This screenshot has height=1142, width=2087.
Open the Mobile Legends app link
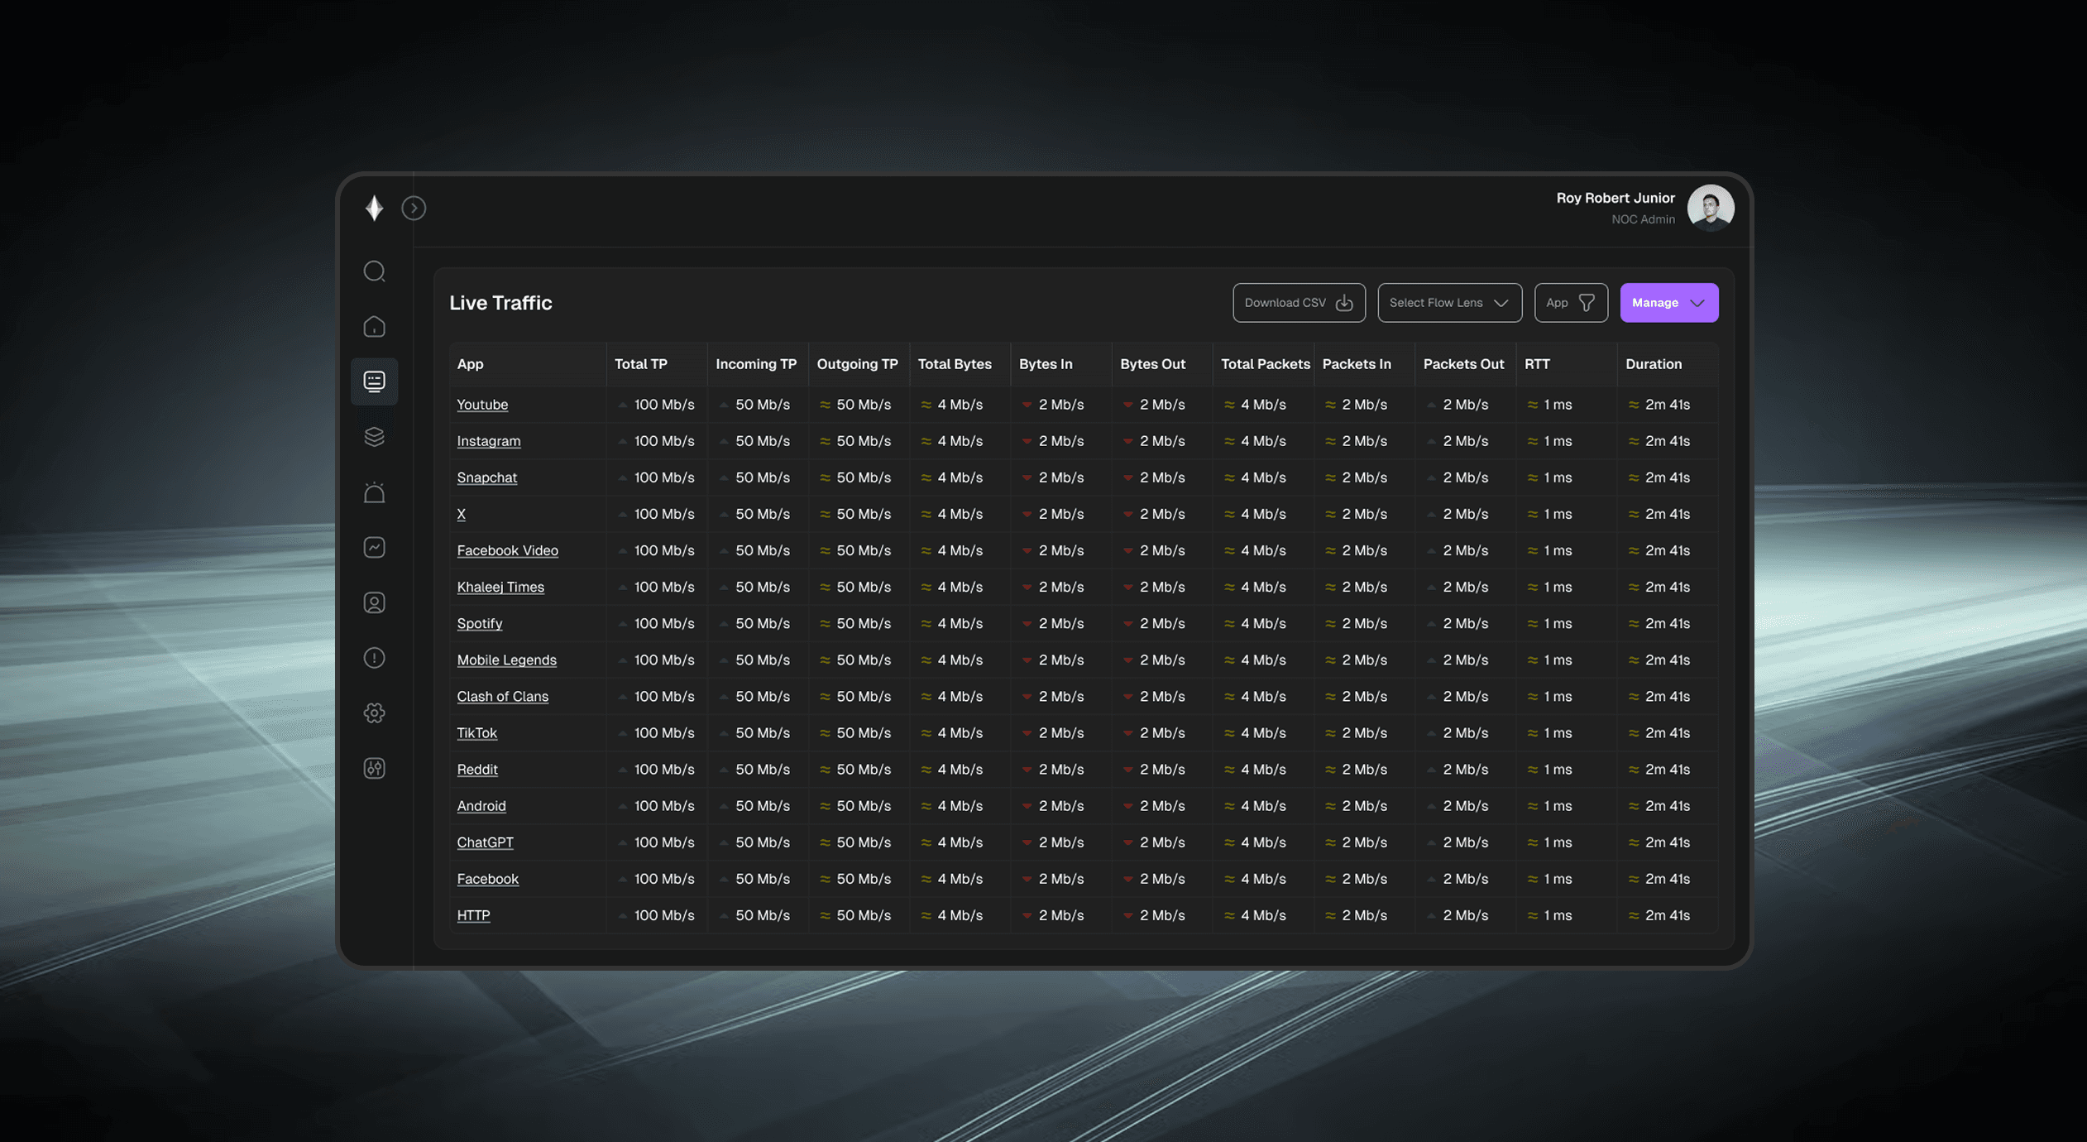click(x=507, y=660)
